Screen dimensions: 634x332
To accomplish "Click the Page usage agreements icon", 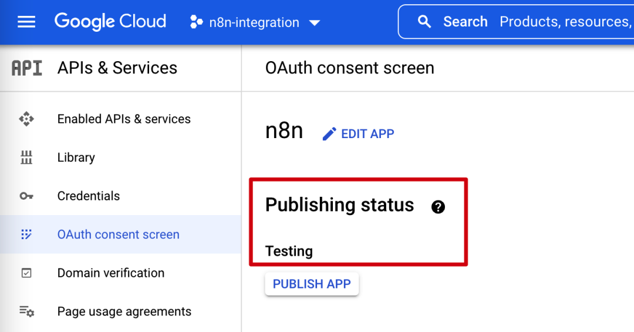I will coord(26,311).
